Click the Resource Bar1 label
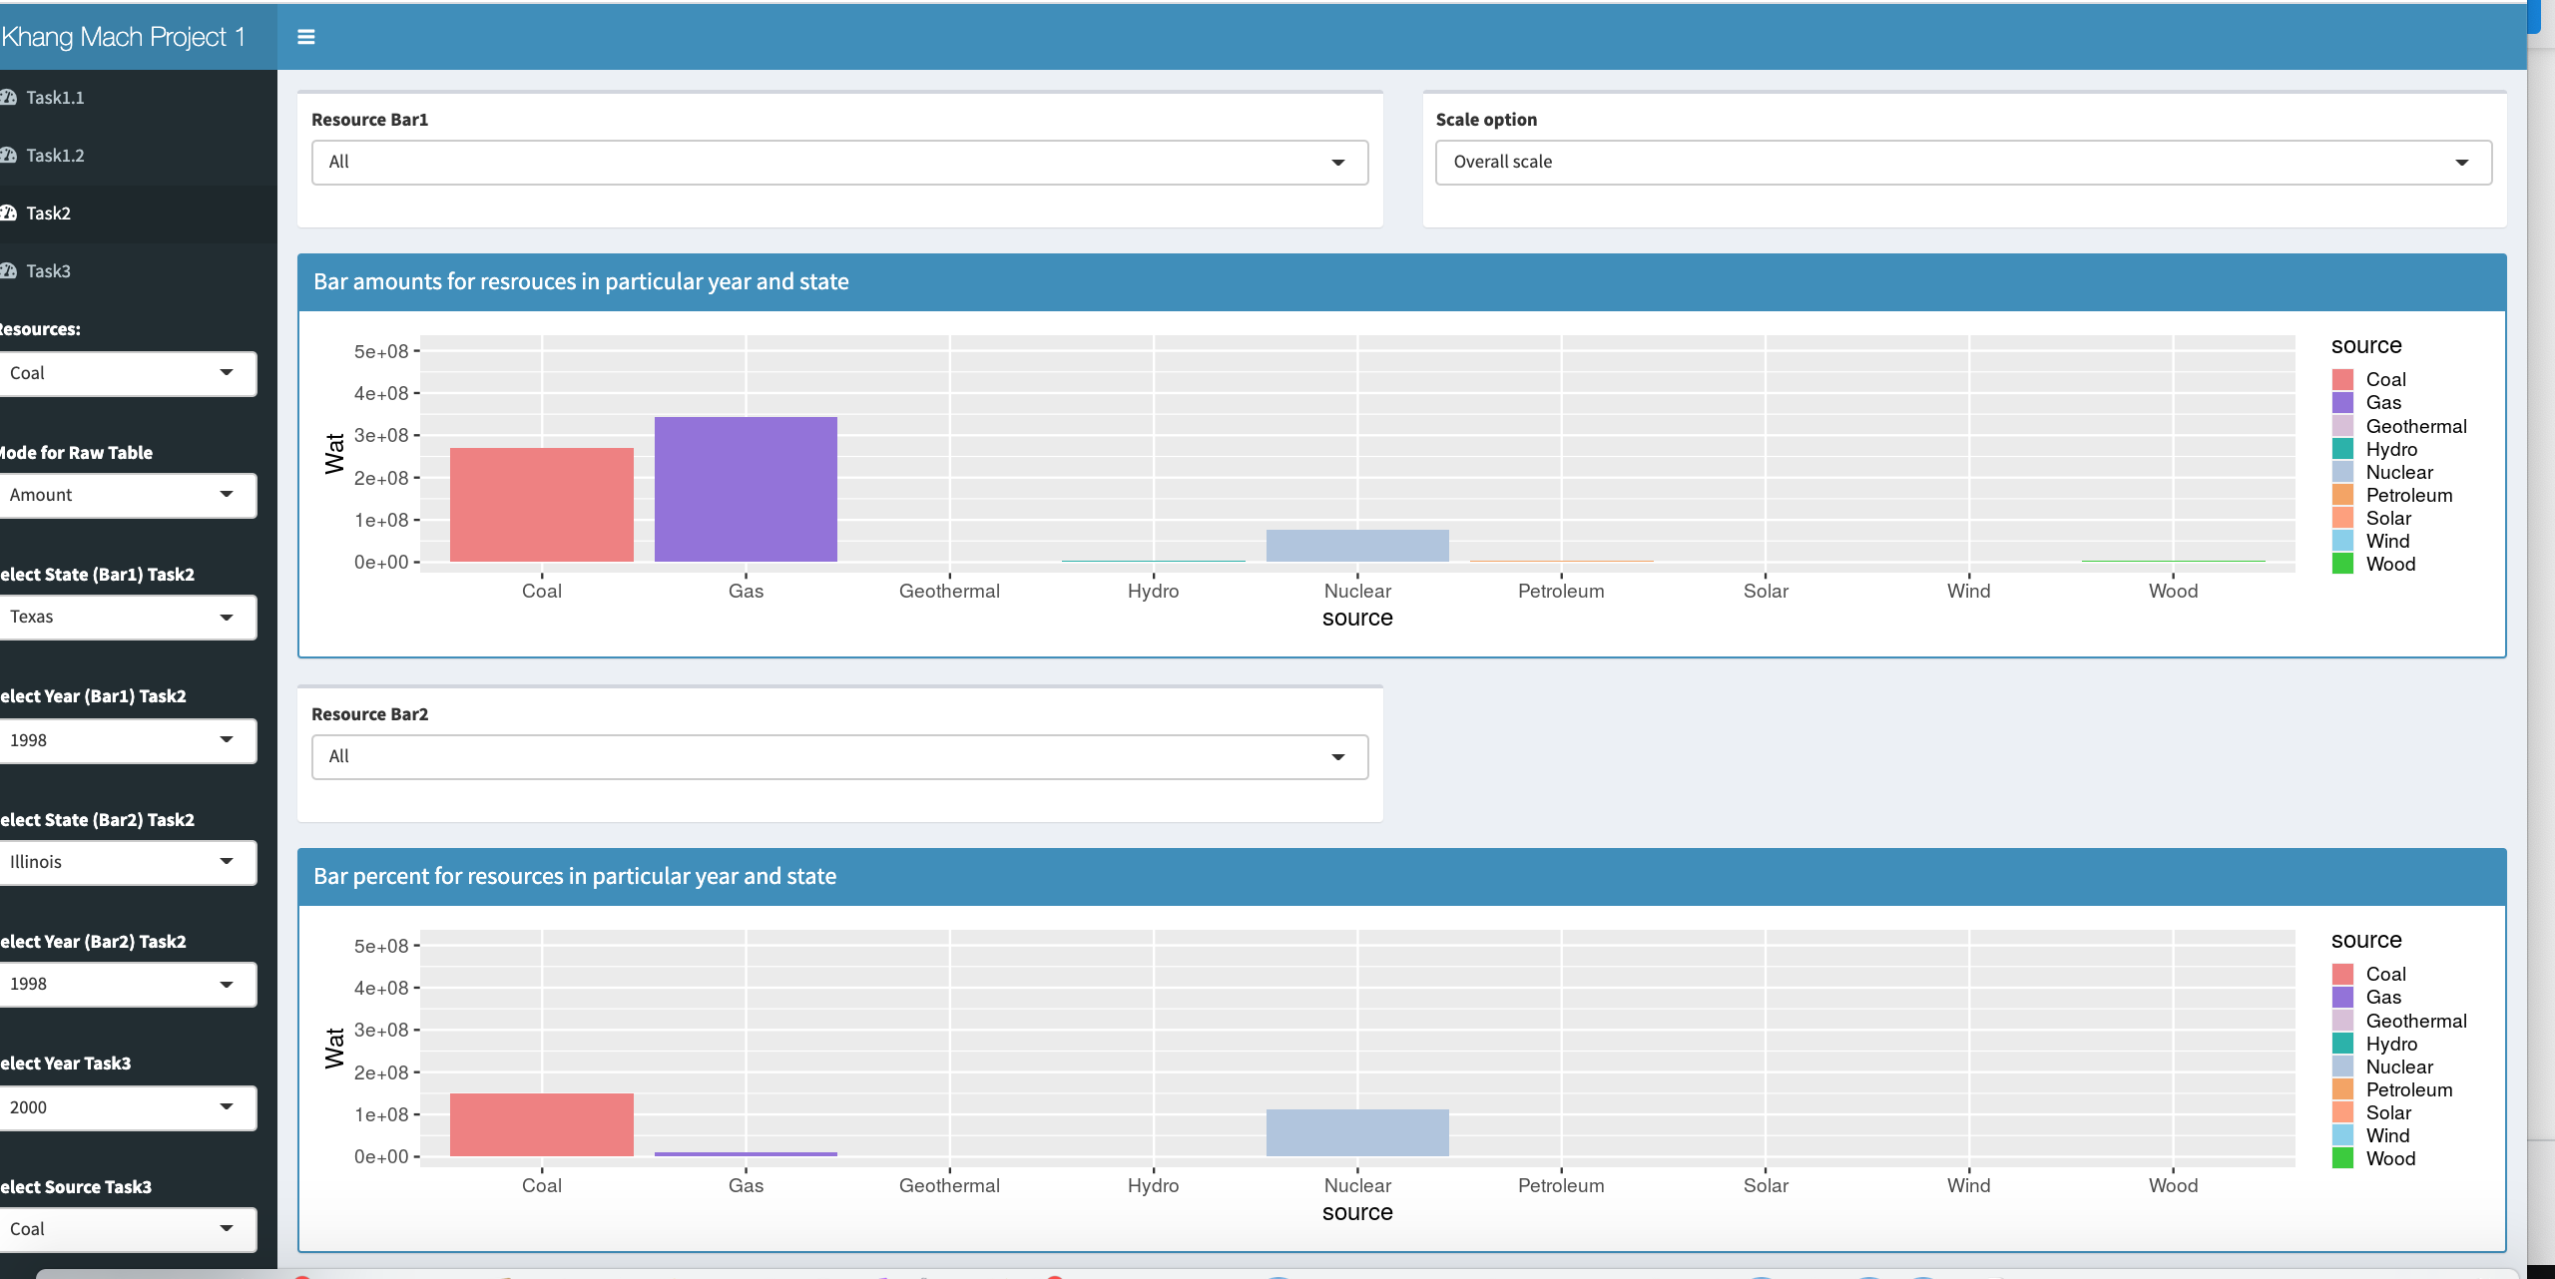The image size is (2555, 1279). [x=369, y=120]
